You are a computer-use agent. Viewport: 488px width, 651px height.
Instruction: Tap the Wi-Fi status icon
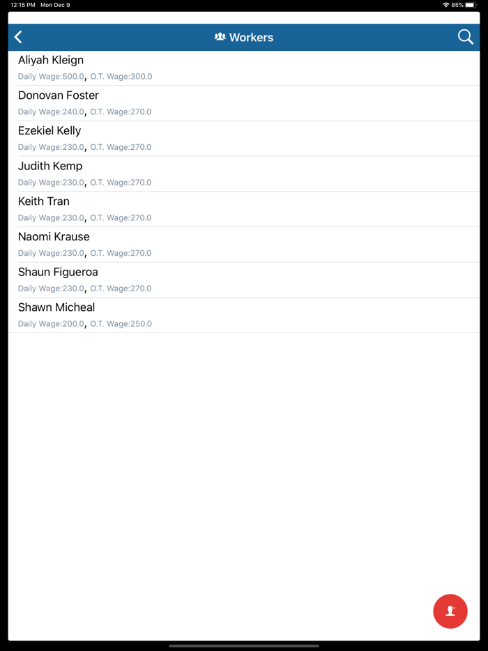point(446,5)
